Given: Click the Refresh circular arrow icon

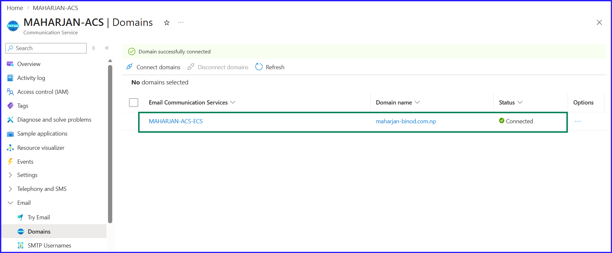Looking at the screenshot, I should click(x=259, y=67).
